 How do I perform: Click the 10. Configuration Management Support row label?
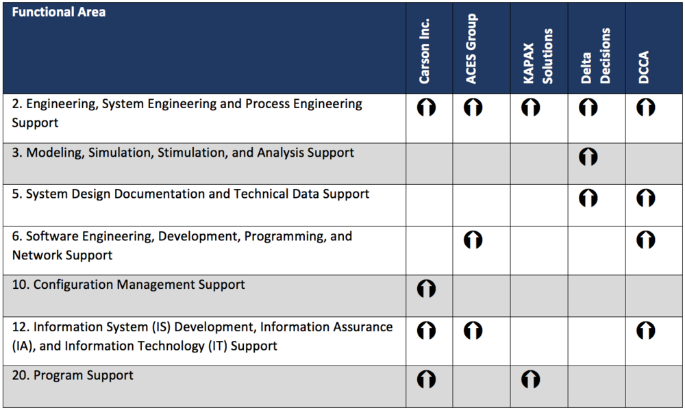pos(129,285)
